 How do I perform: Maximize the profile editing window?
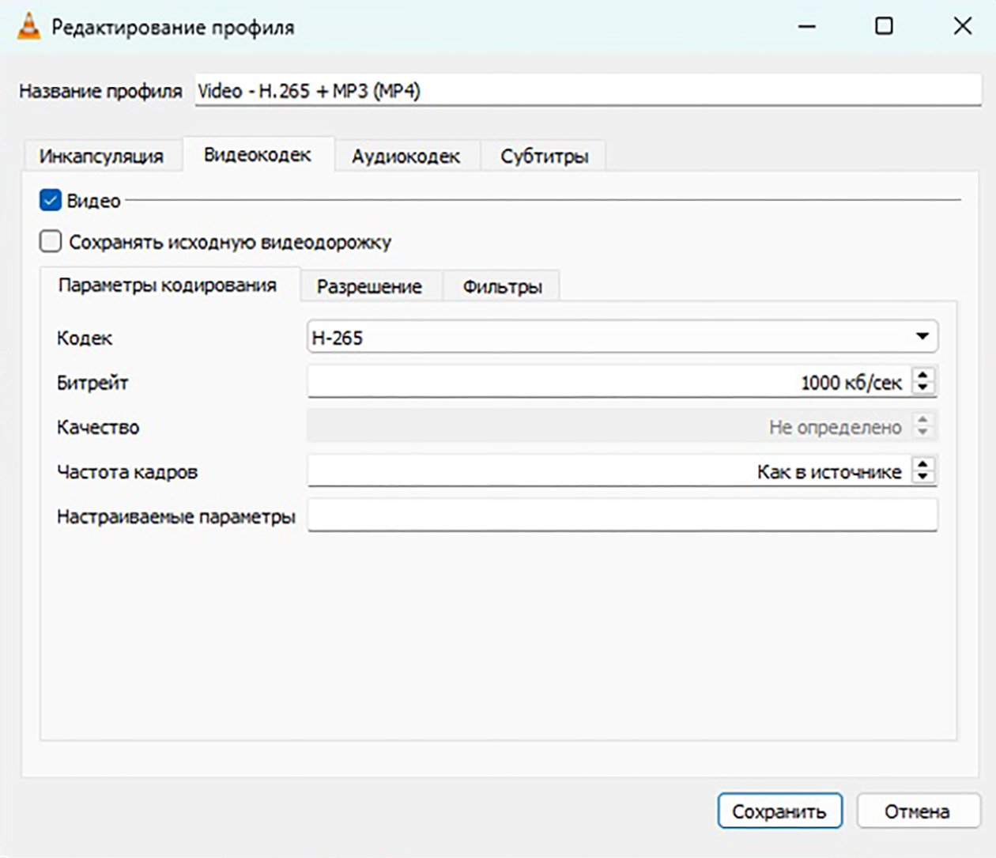[884, 26]
